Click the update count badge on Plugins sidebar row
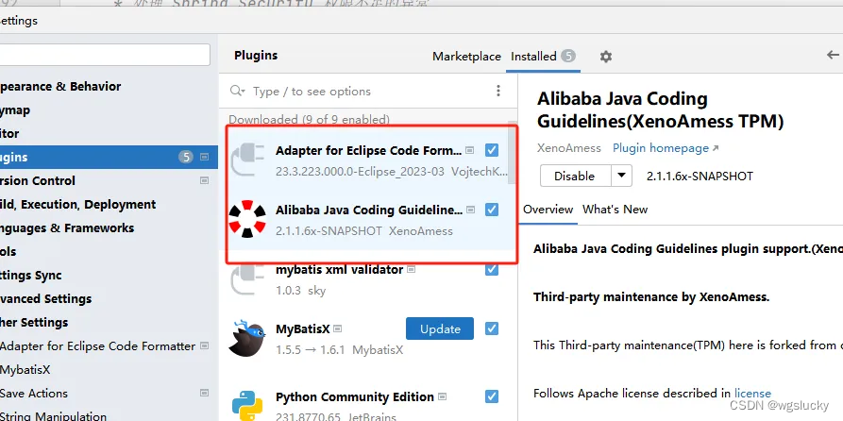Image resolution: width=843 pixels, height=421 pixels. 186,157
